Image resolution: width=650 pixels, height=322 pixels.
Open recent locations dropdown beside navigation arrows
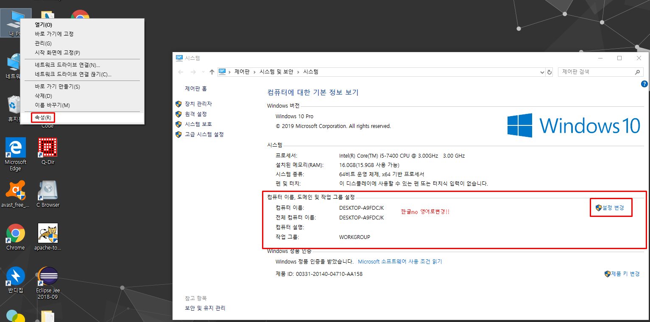tap(203, 72)
